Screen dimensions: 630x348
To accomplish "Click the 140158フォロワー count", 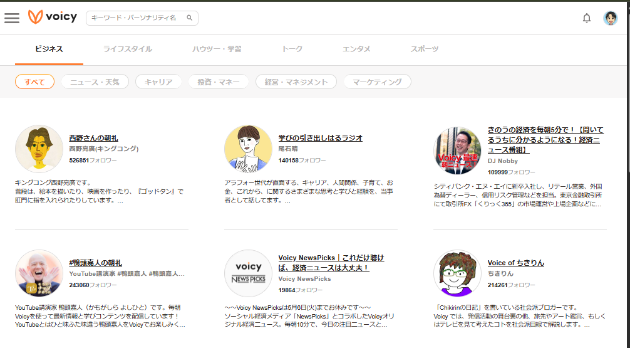I will [x=302, y=160].
